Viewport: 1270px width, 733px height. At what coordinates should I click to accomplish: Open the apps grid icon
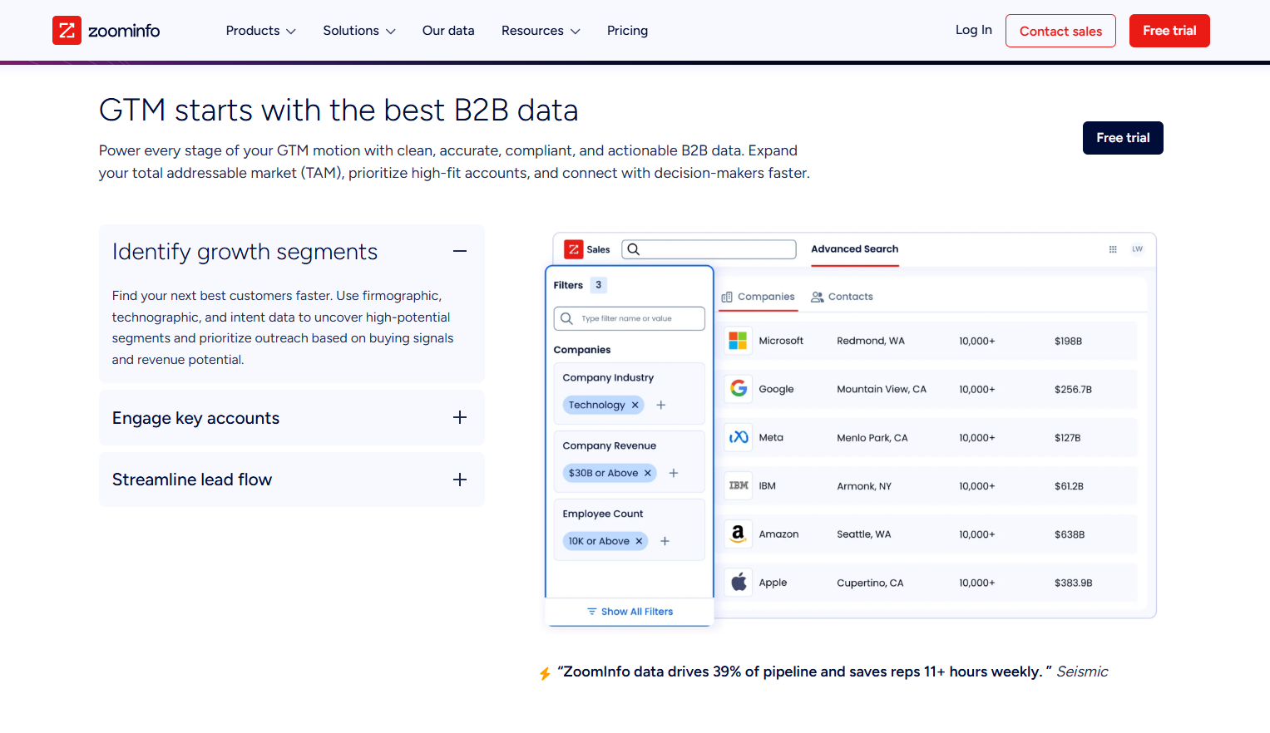coord(1113,249)
